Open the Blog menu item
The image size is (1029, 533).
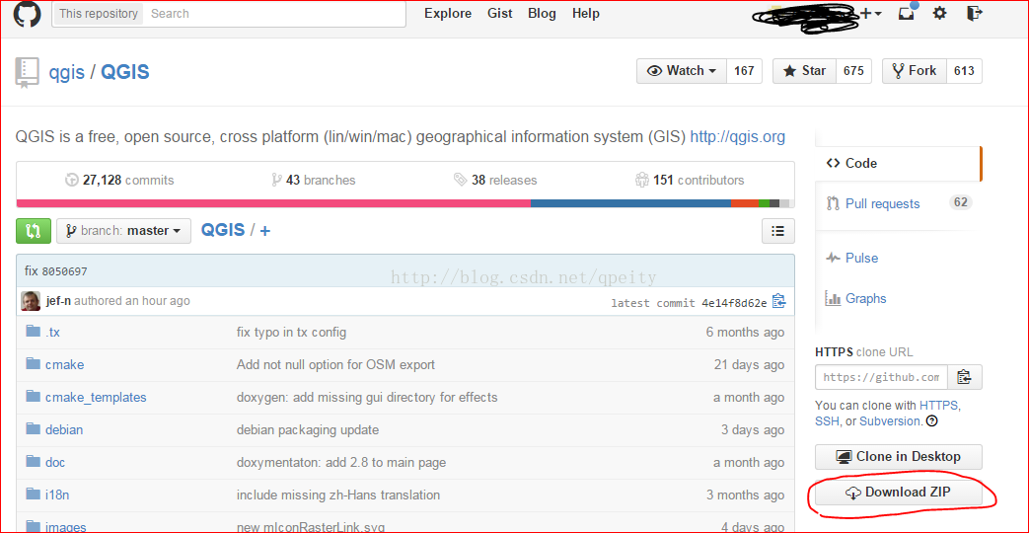click(542, 13)
